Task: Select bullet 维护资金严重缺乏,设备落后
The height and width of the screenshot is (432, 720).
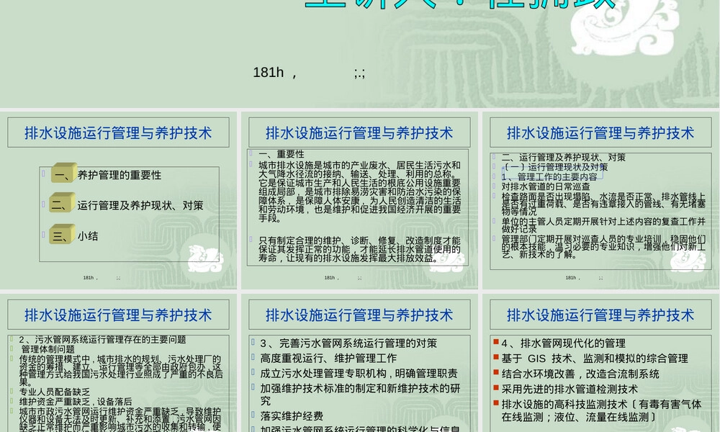Action: pos(76,401)
